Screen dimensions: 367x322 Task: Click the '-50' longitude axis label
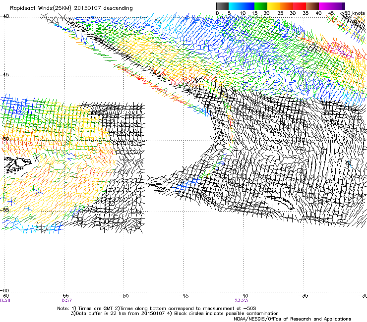124,296
